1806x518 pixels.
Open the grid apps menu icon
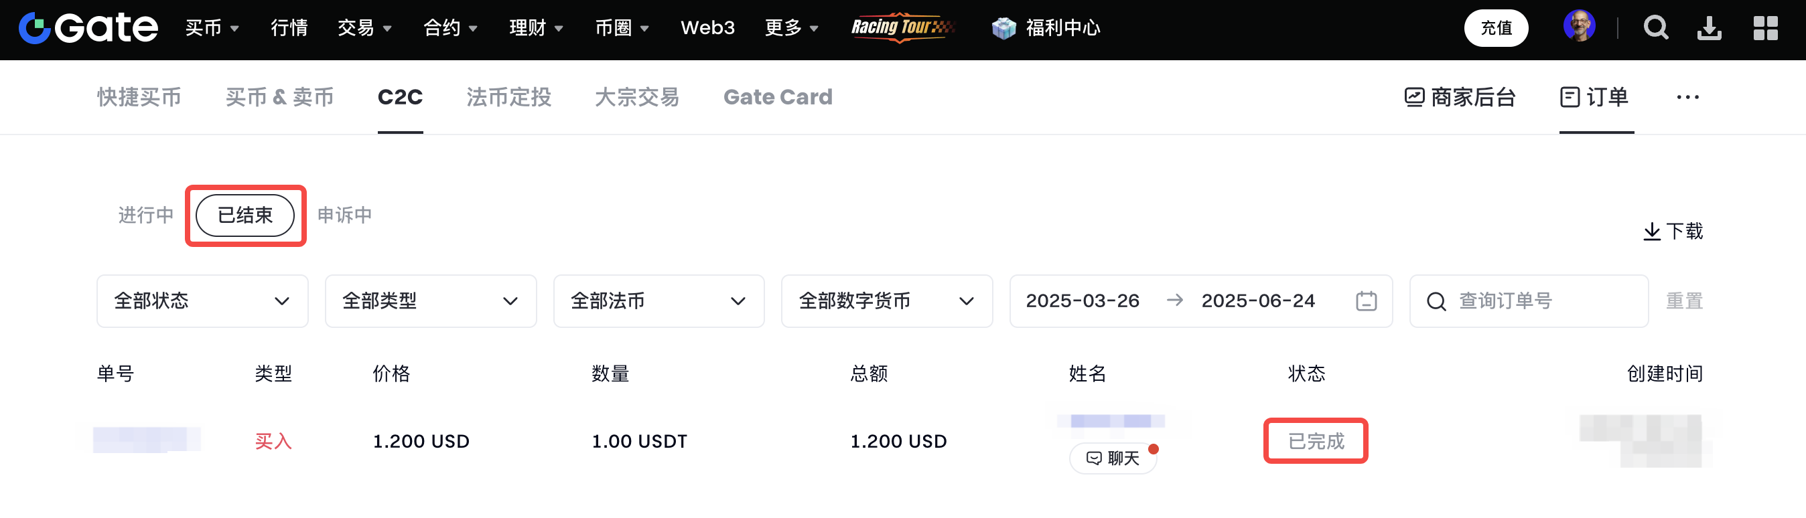click(1765, 28)
